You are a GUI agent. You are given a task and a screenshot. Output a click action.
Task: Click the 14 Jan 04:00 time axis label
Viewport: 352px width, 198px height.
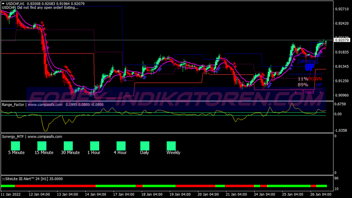point(96,194)
